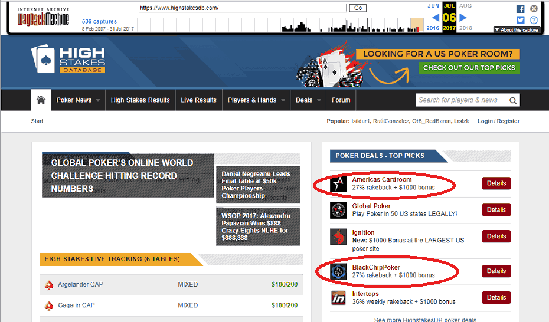The image size is (549, 322).
Task: Open popular player RaúlGonzalez link
Action: (x=391, y=121)
